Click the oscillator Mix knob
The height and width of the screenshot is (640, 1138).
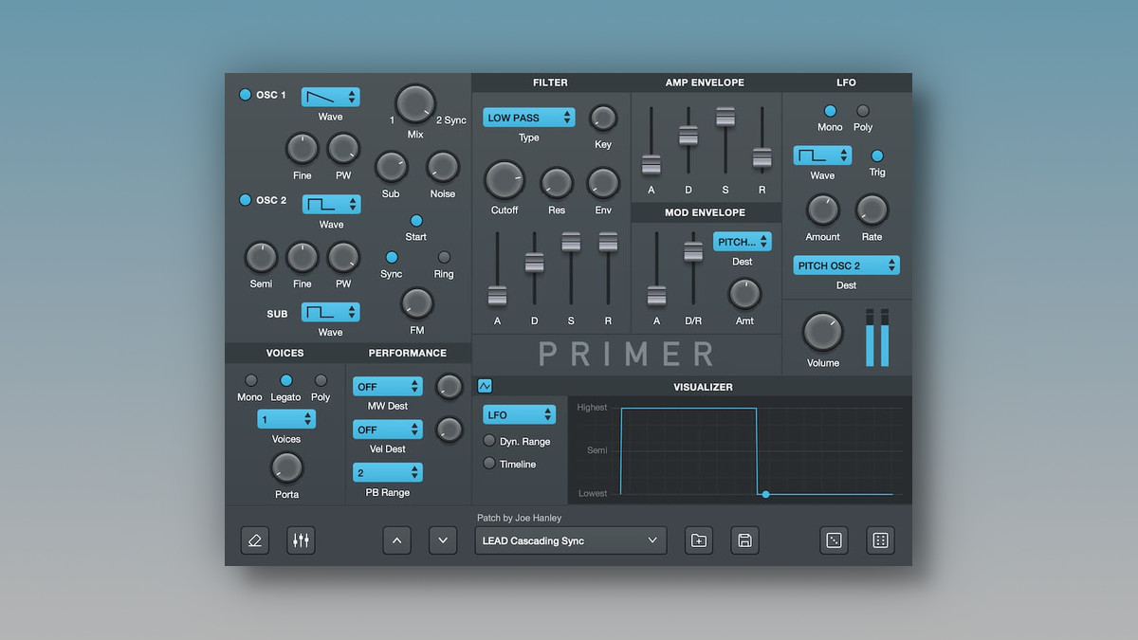(415, 104)
